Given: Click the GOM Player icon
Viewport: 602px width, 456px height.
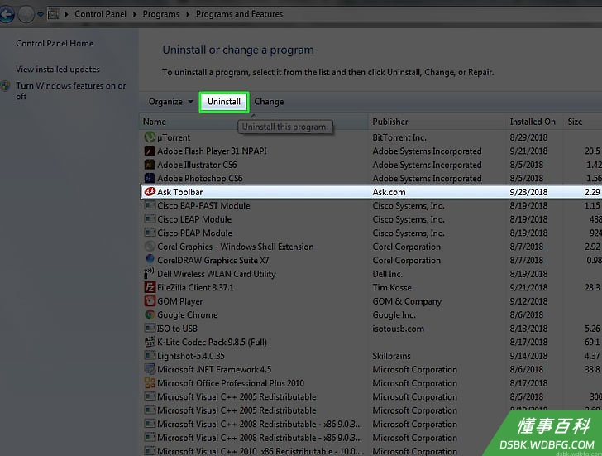Looking at the screenshot, I should coord(150,300).
